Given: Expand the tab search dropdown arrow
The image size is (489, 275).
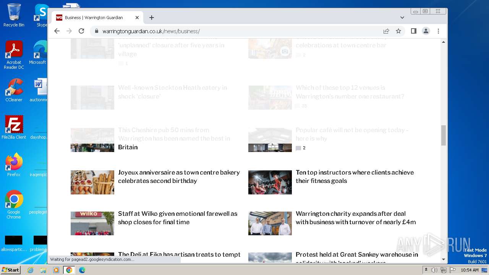Looking at the screenshot, I should coord(402,18).
